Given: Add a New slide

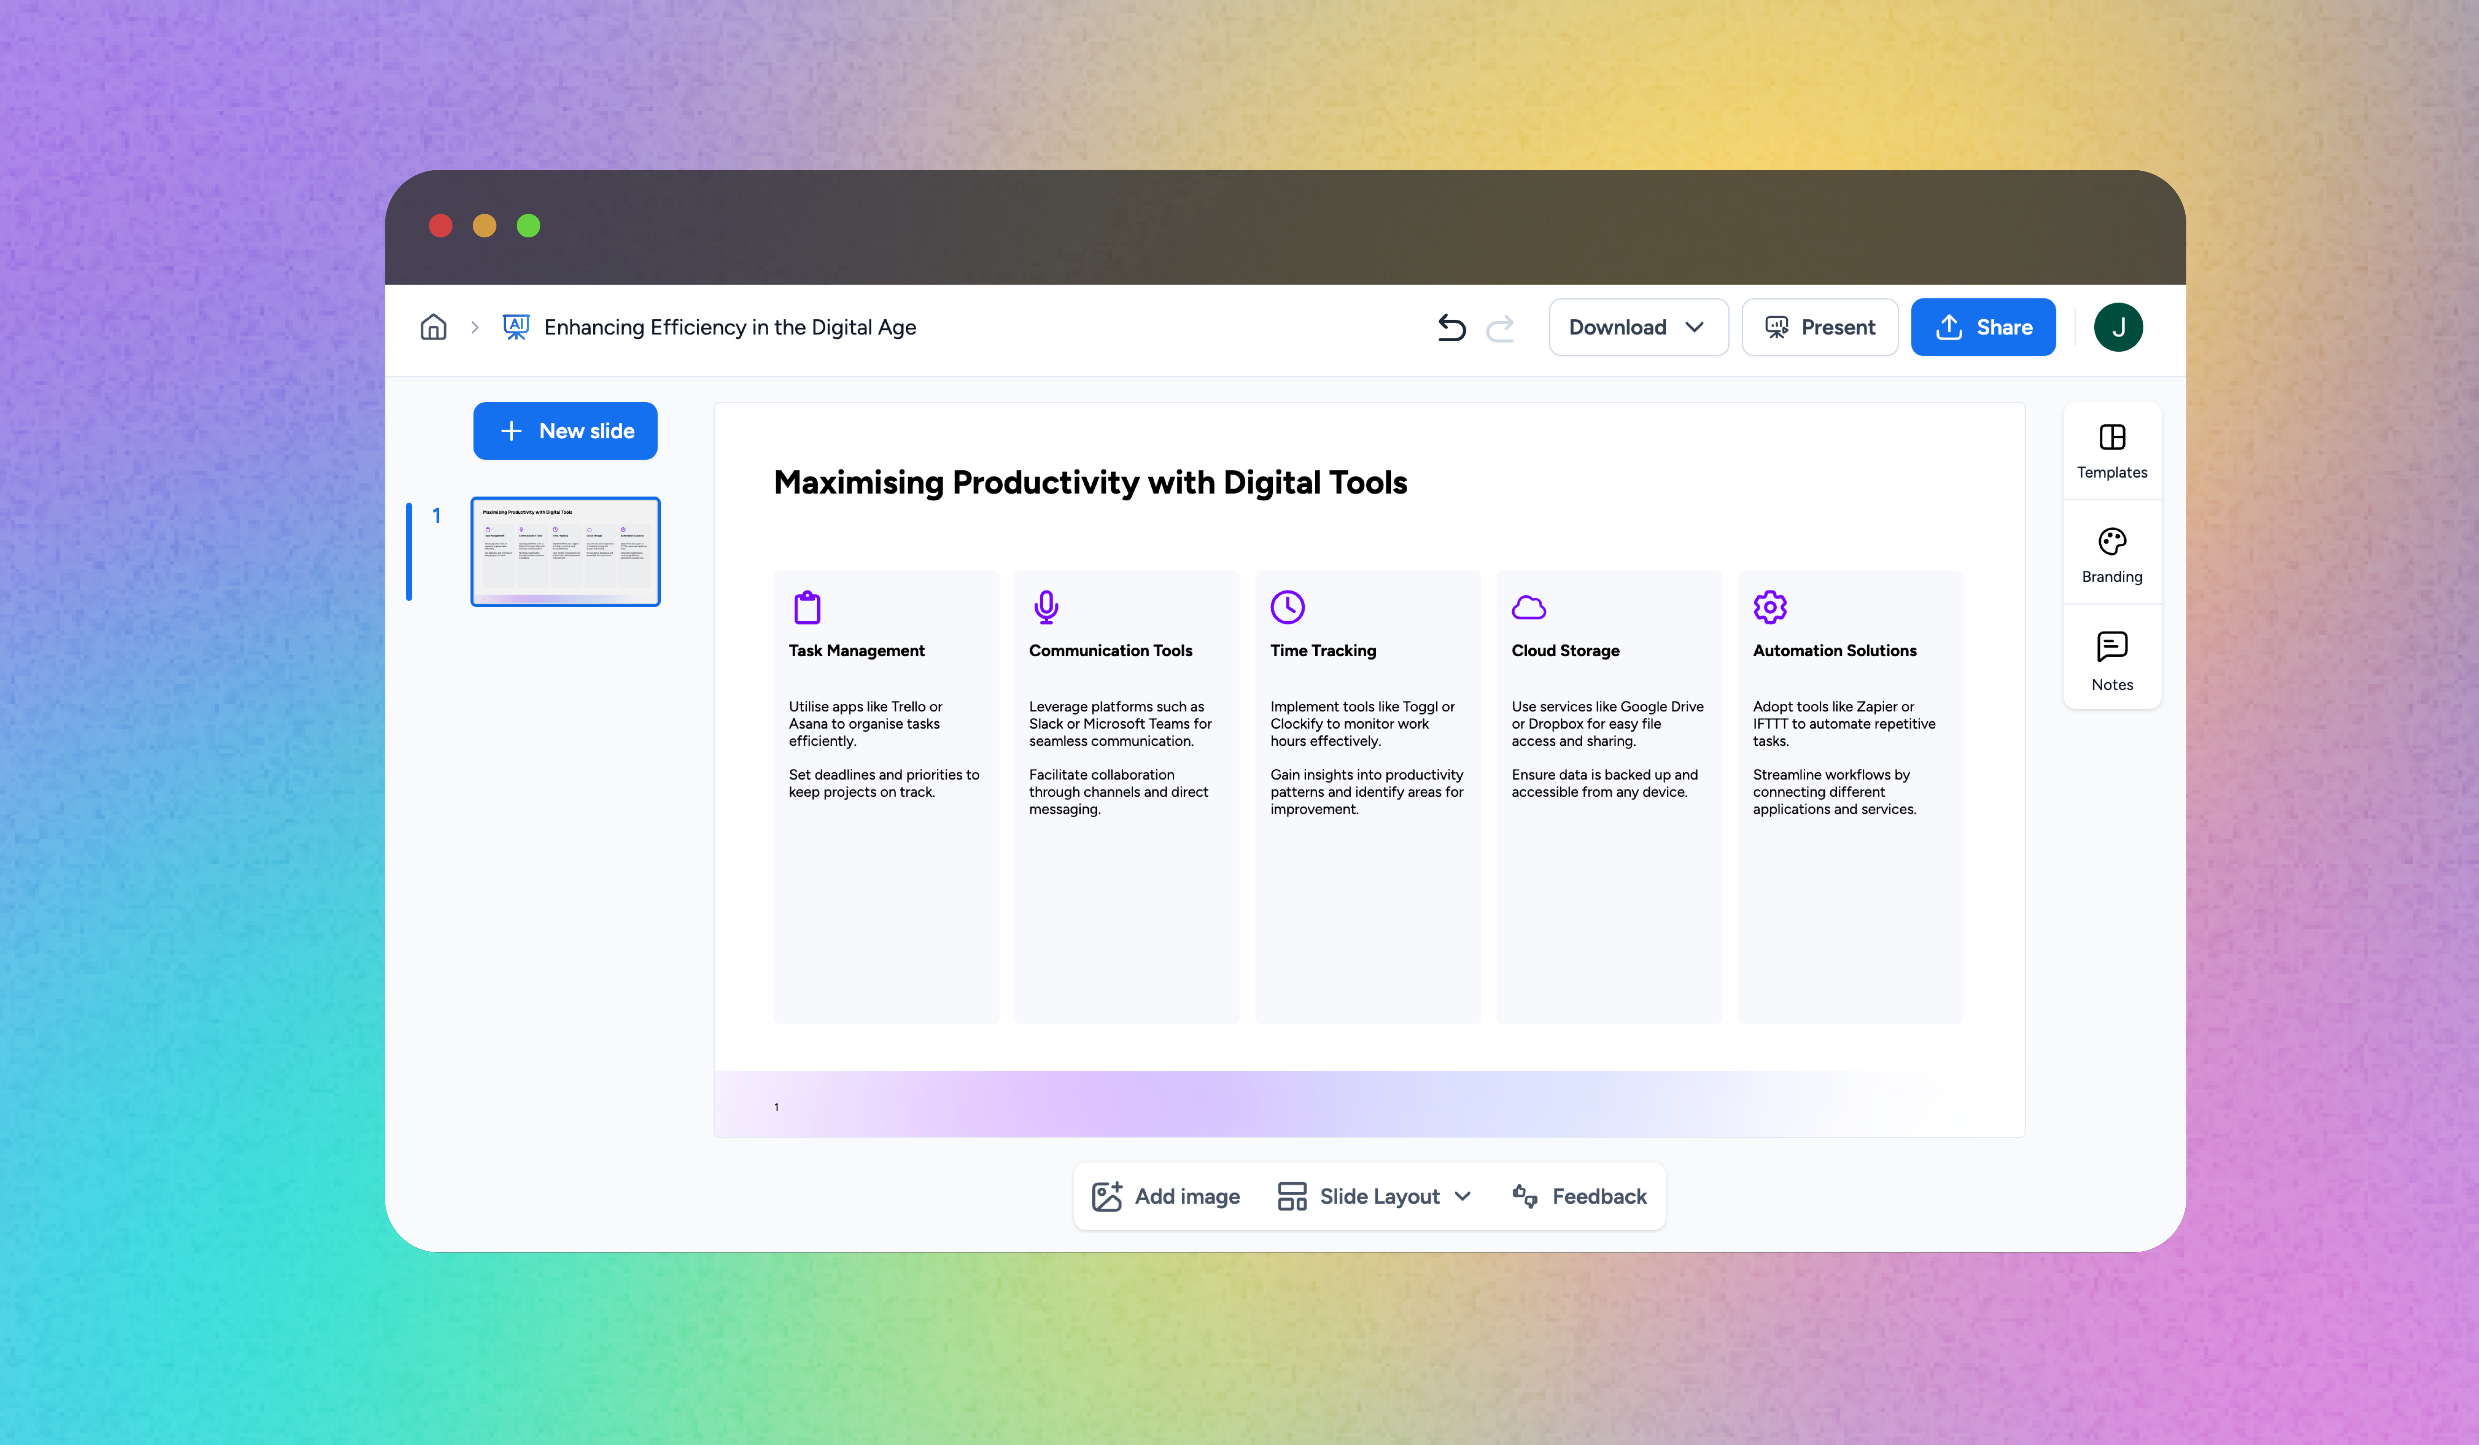Looking at the screenshot, I should click(566, 431).
